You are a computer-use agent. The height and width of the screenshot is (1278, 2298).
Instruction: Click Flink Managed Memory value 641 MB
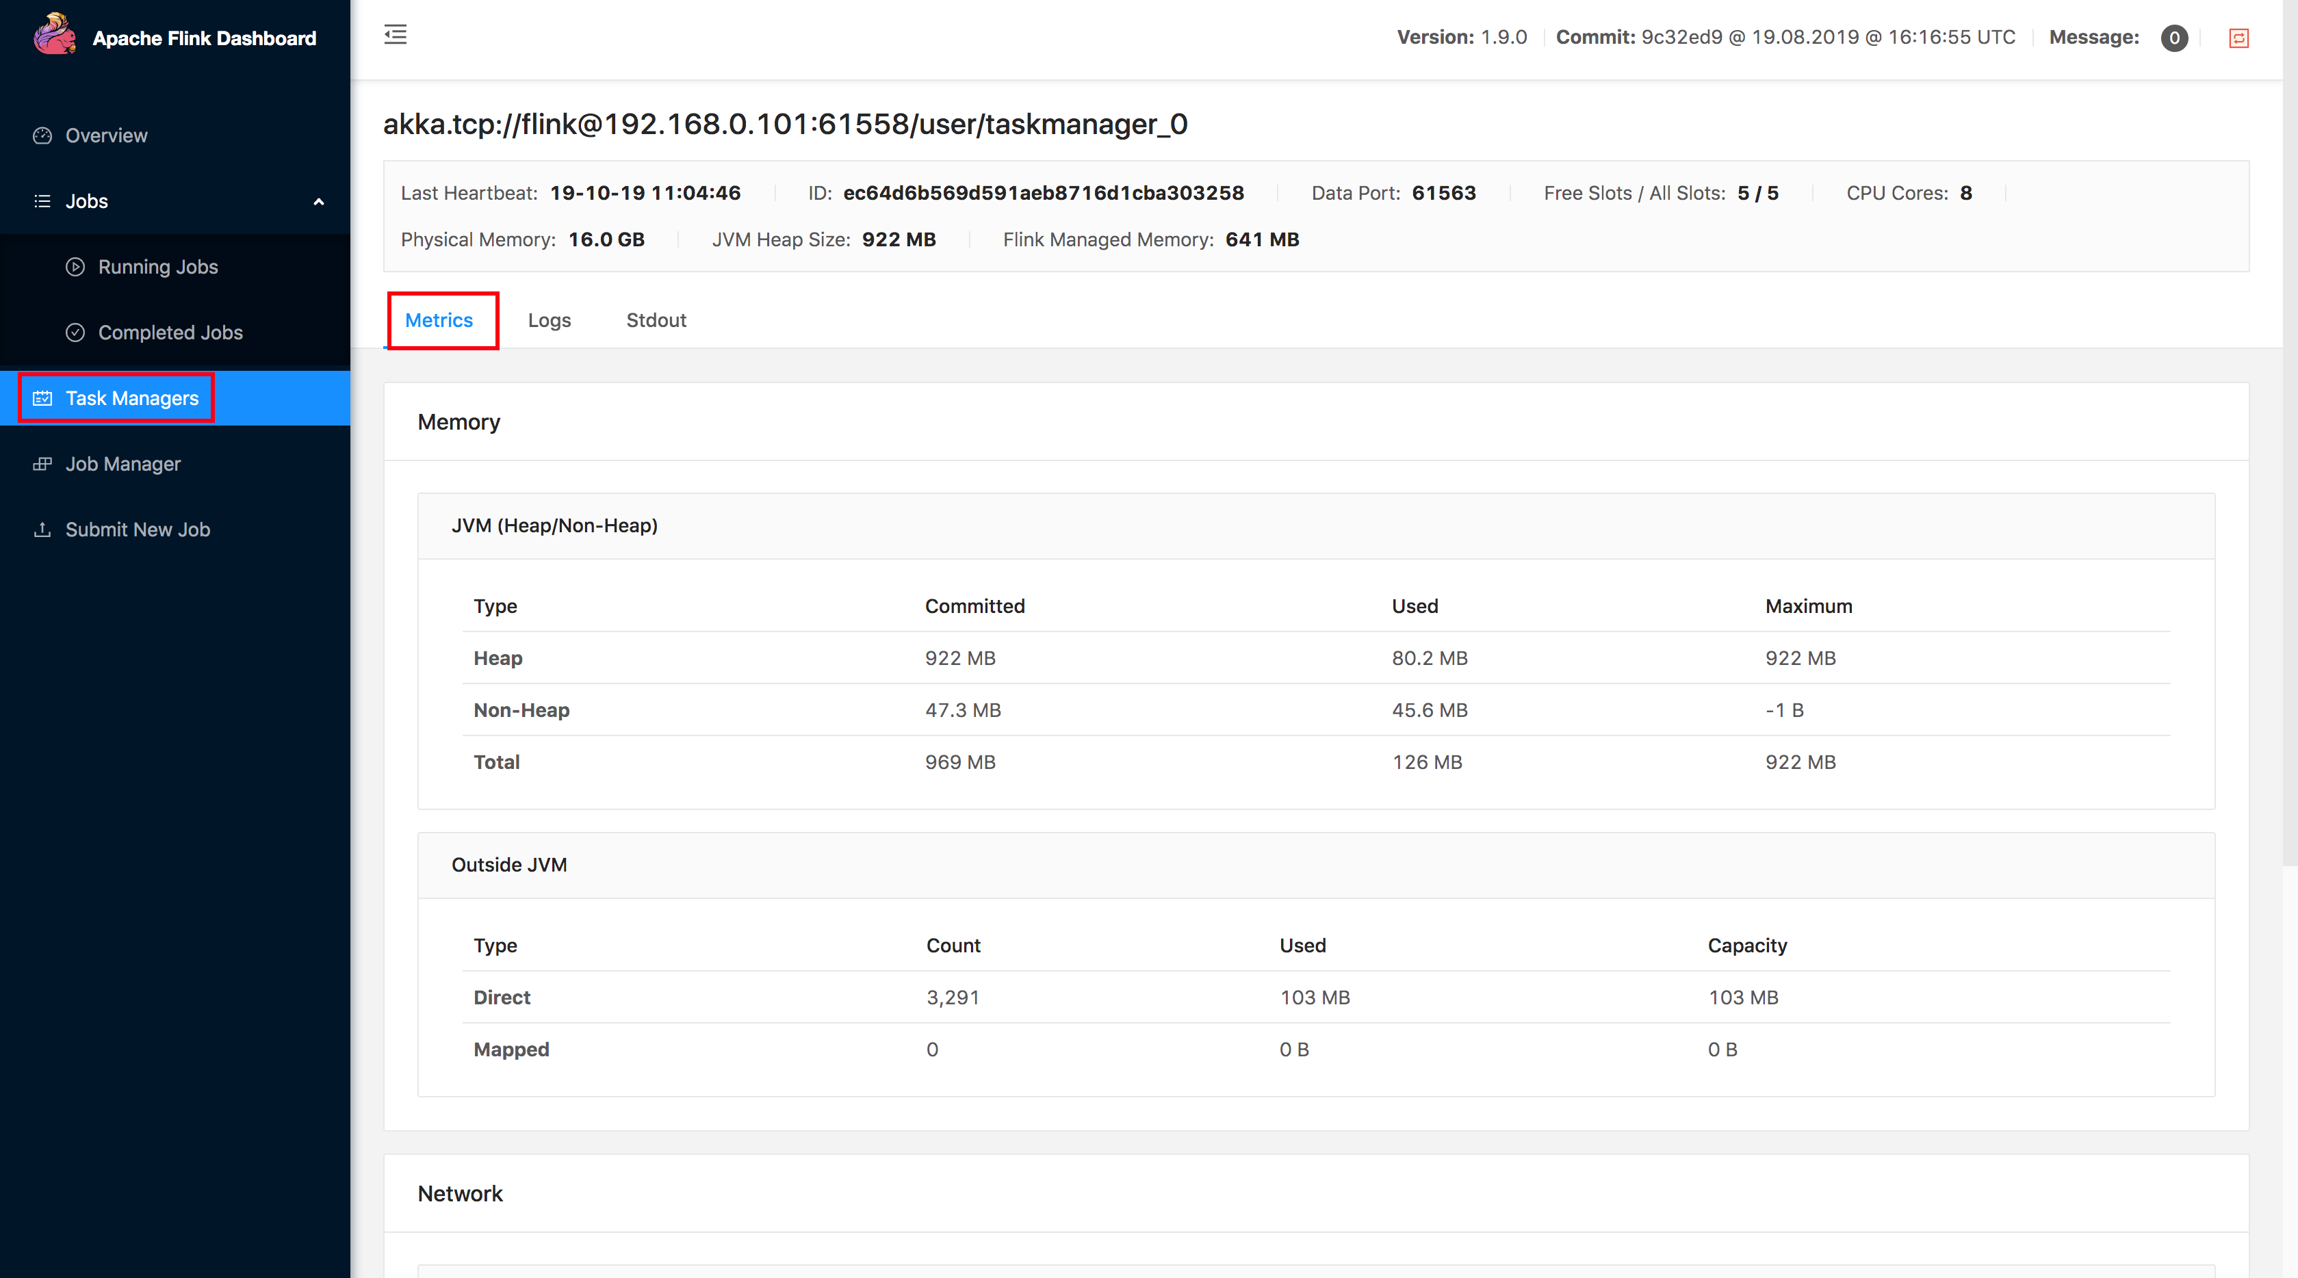[1263, 239]
